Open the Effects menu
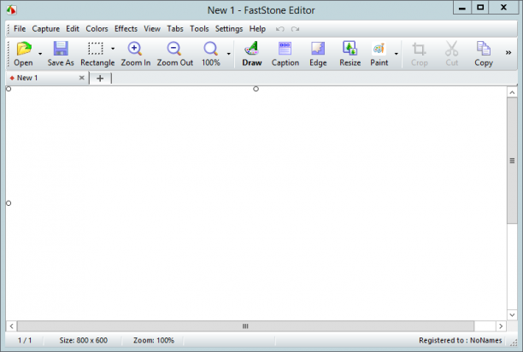 [x=126, y=29]
